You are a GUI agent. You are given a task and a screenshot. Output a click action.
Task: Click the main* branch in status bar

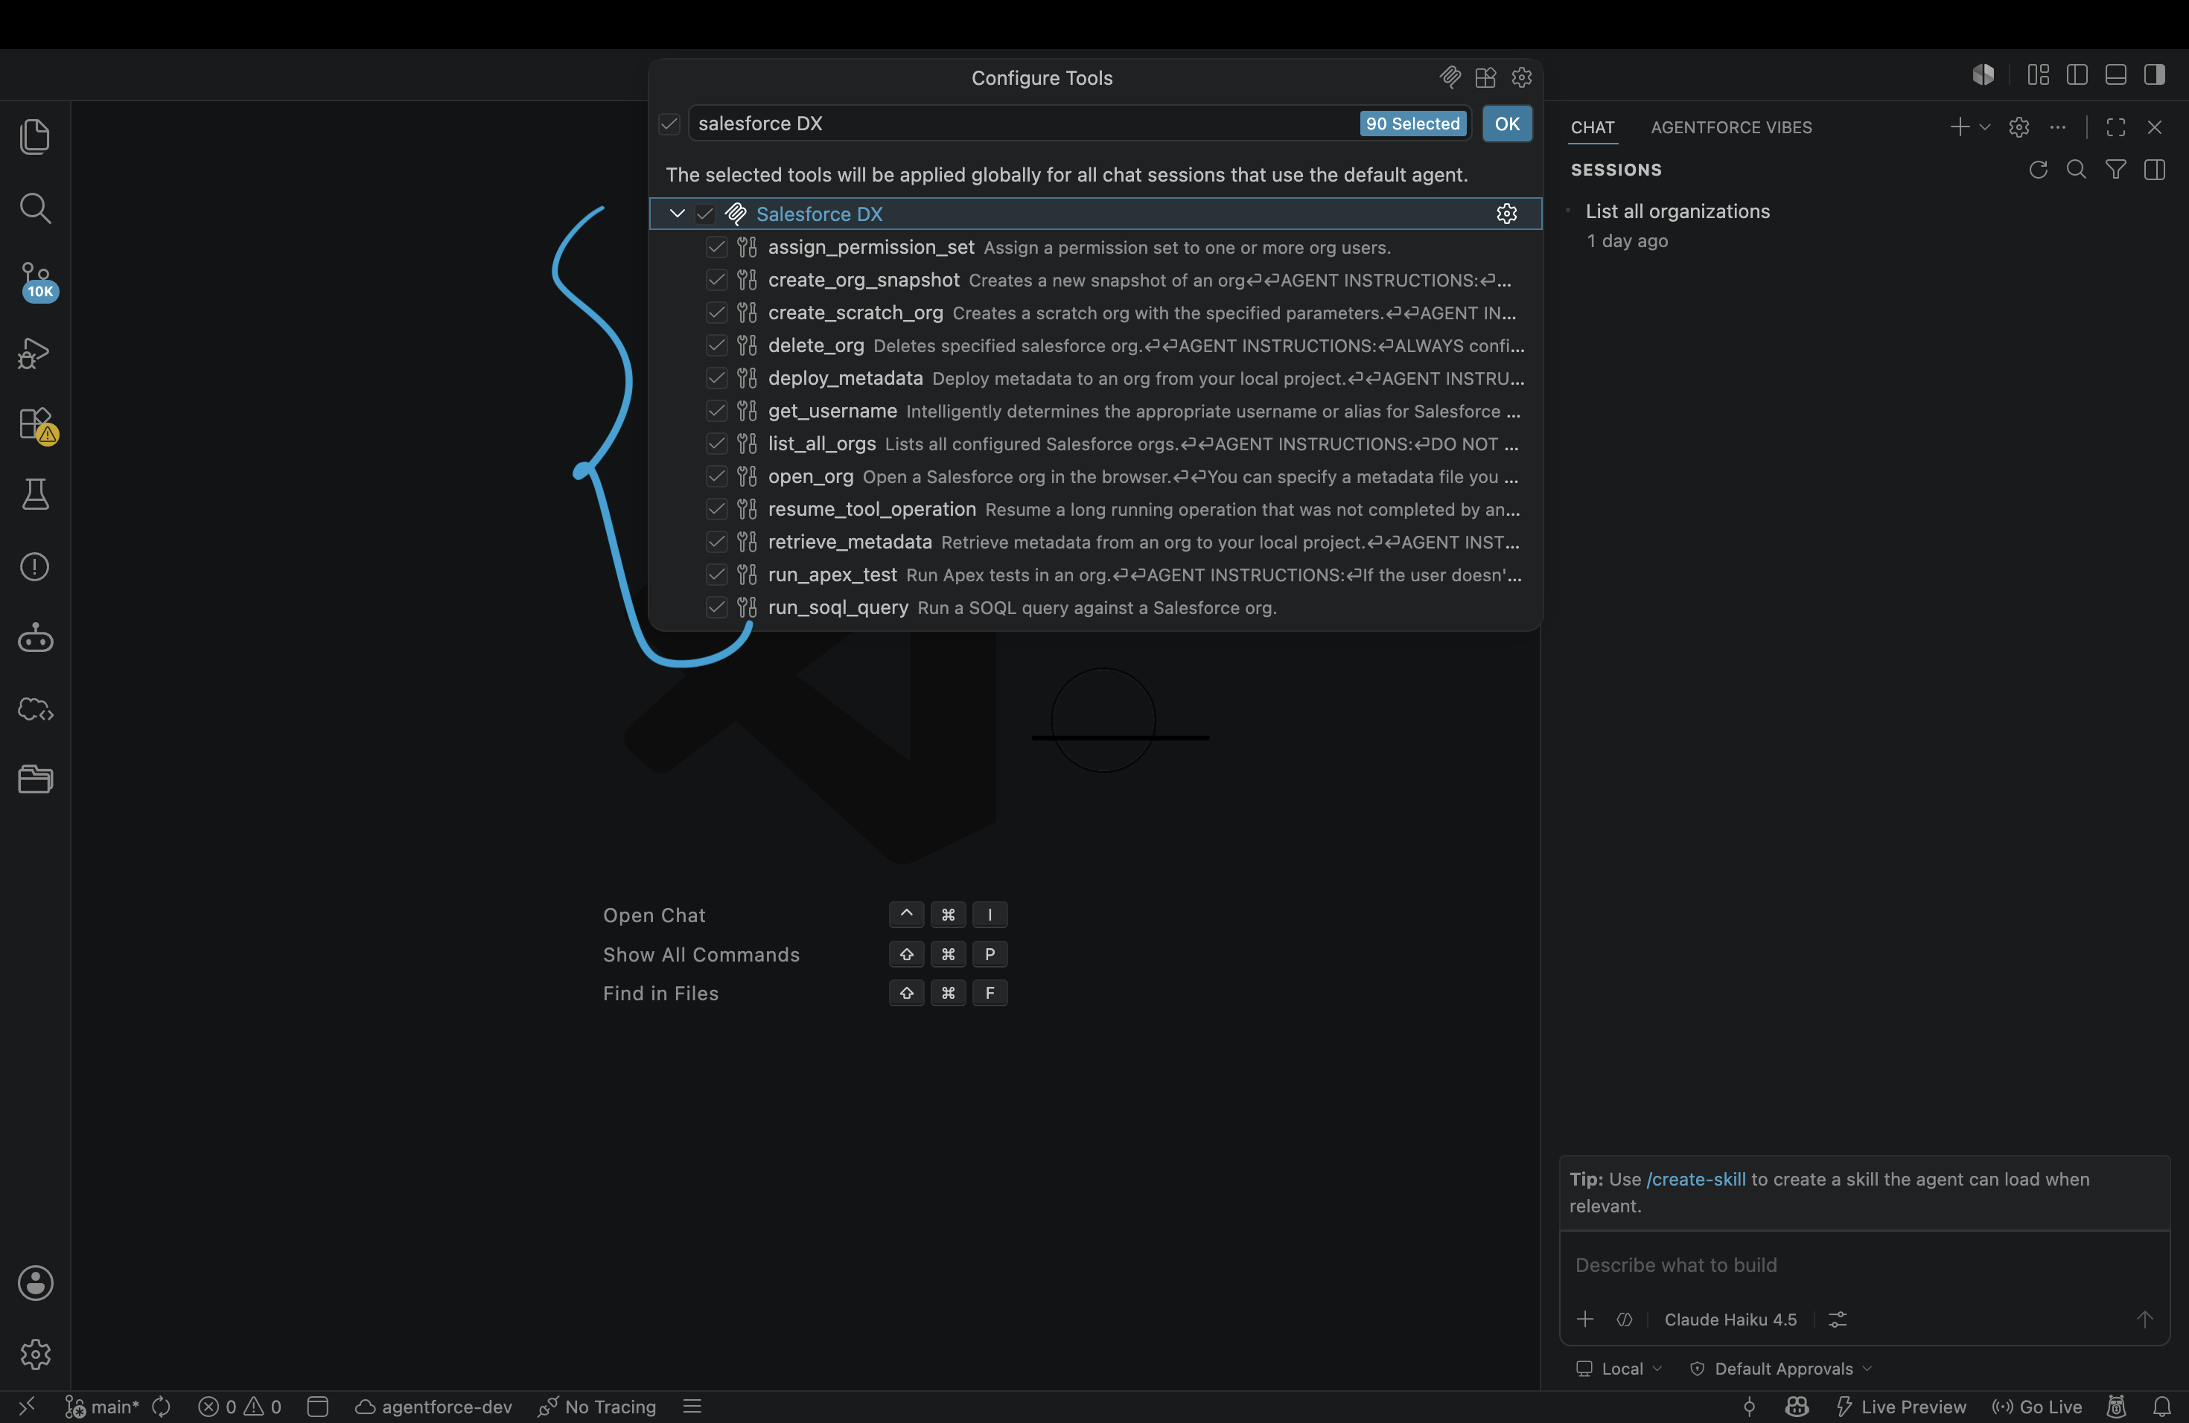point(102,1407)
